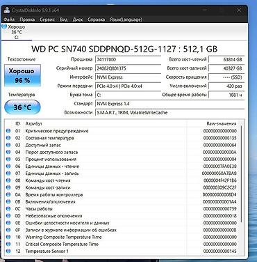Click status icon for Порог доступного запаса row
The width and height of the screenshot is (257, 262).
[x=8, y=152]
